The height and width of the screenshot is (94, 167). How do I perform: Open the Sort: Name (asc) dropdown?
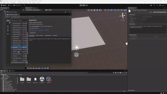[x=16, y=17]
